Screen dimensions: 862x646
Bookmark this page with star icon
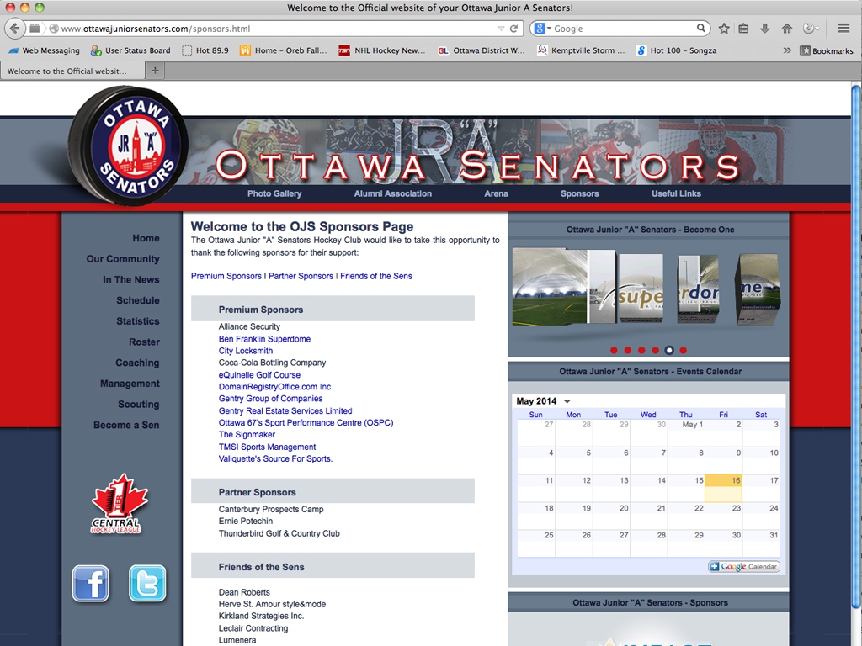[724, 29]
